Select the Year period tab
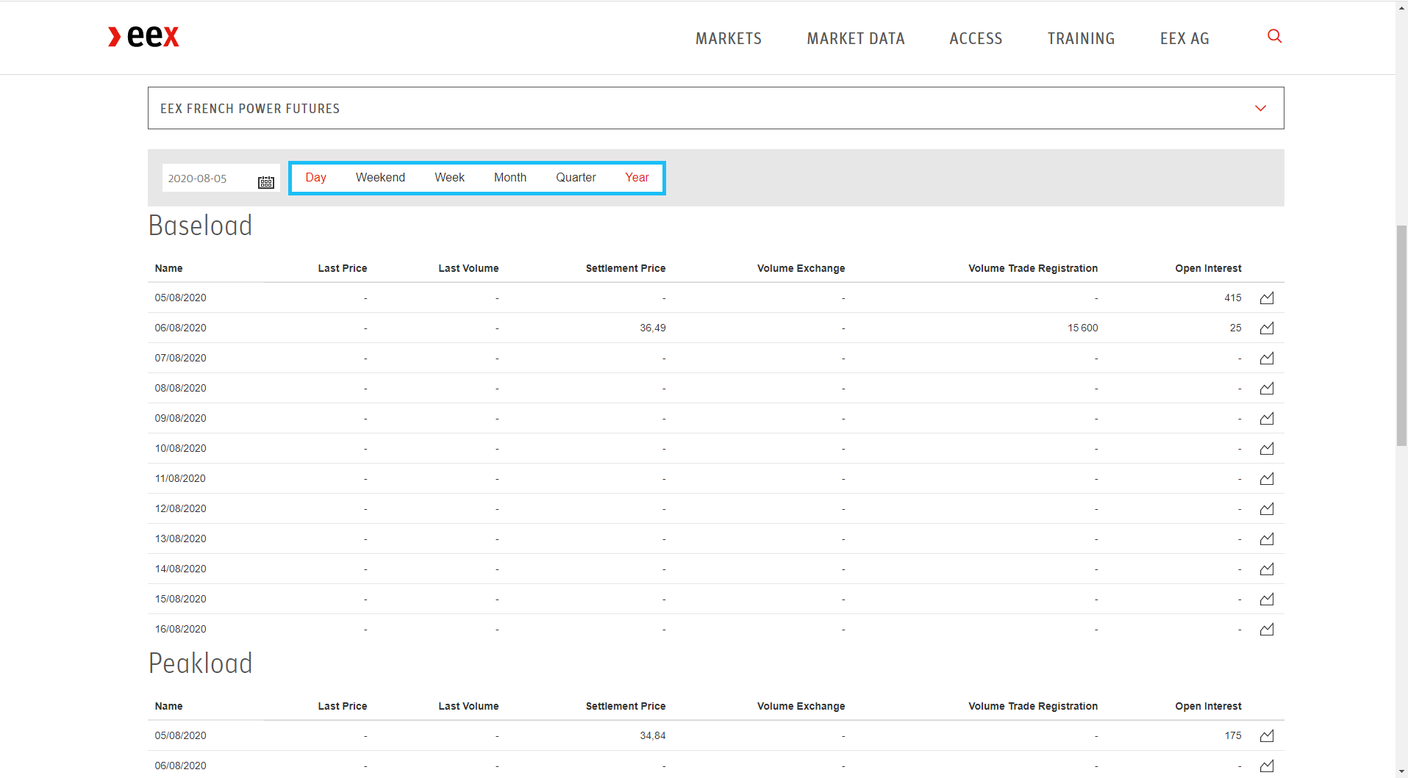The image size is (1408, 778). [x=637, y=178]
